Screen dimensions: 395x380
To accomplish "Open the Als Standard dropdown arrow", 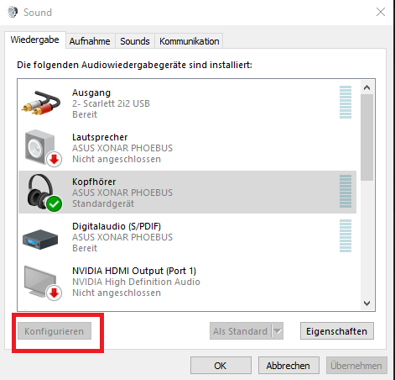I will 278,331.
